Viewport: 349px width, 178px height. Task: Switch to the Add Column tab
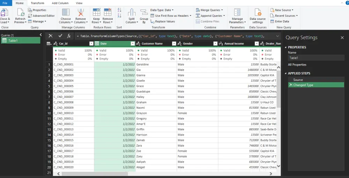[x=60, y=3]
